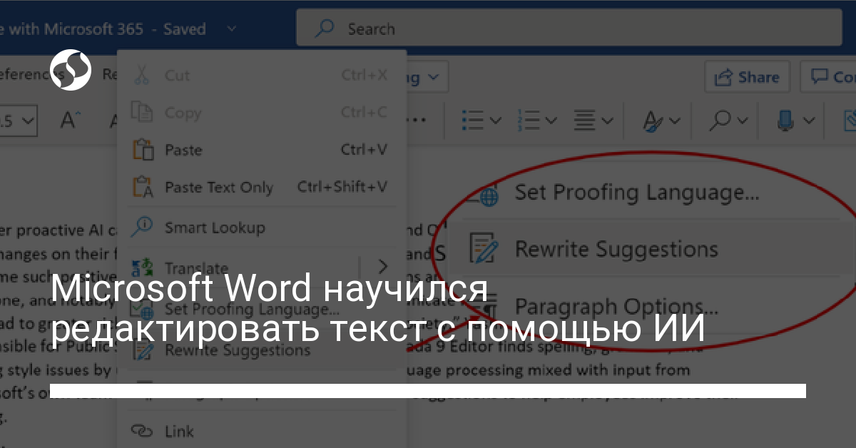
Task: Choose Rewrite Suggestions in the enlarged callout
Action: (x=616, y=249)
